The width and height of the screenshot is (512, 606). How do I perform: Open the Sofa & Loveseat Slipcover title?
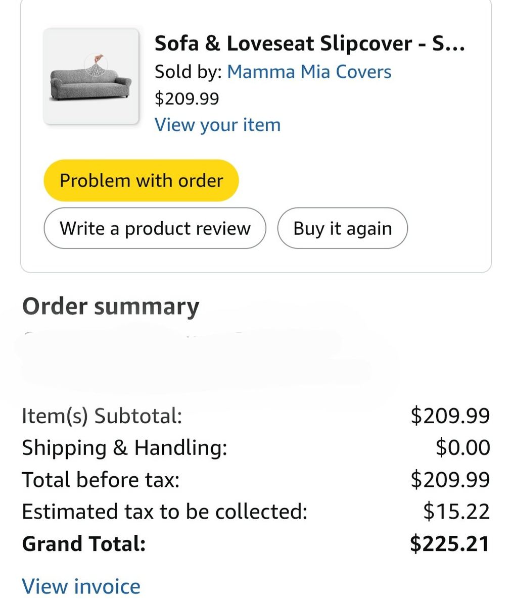pyautogui.click(x=309, y=44)
